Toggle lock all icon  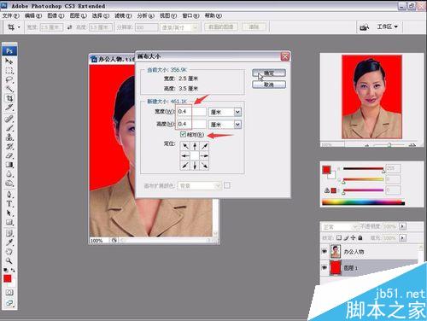coord(360,237)
